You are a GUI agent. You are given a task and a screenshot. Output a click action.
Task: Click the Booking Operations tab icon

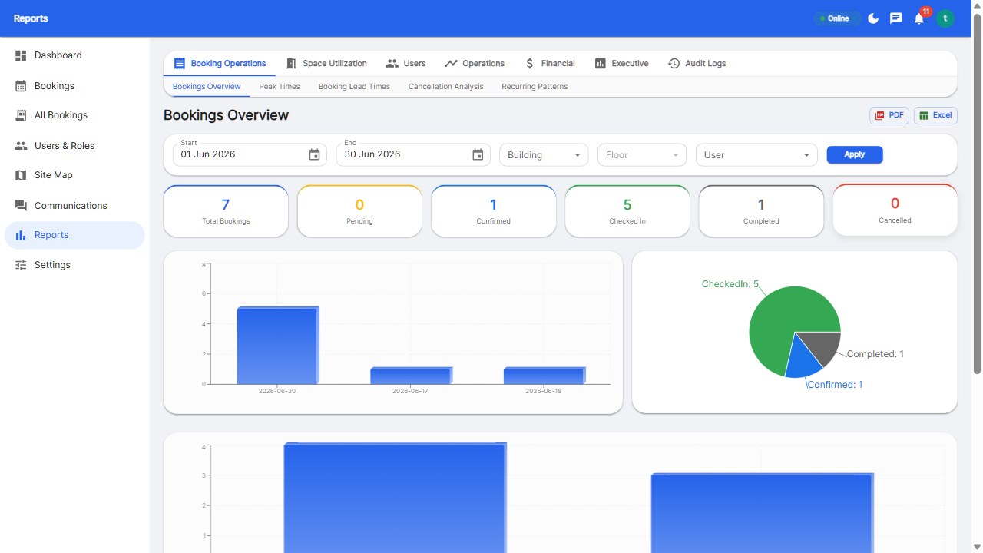pos(180,64)
